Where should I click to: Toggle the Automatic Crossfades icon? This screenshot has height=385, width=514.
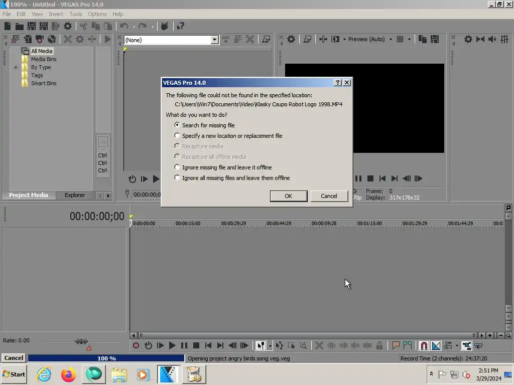pyautogui.click(x=436, y=345)
